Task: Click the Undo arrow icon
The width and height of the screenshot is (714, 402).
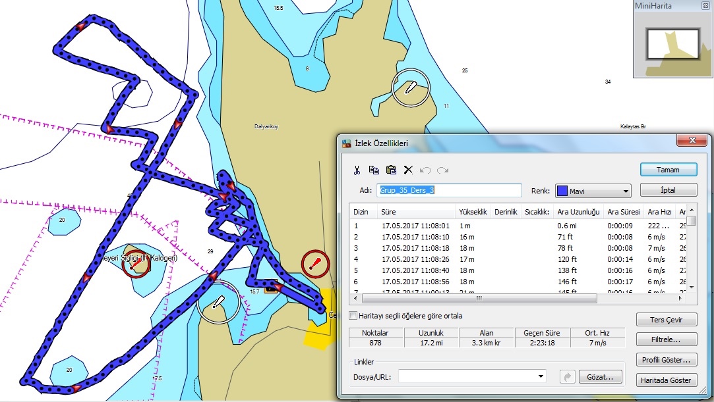Action: coord(425,170)
